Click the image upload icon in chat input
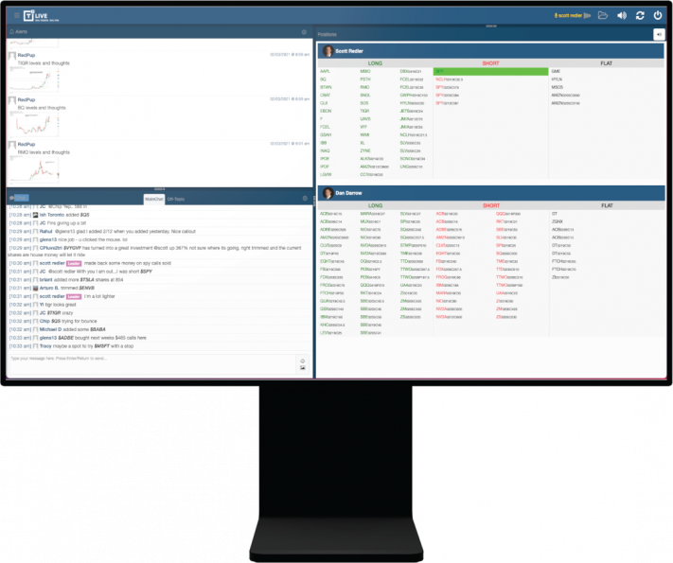Screen dimensions: 673x563 pyautogui.click(x=303, y=368)
